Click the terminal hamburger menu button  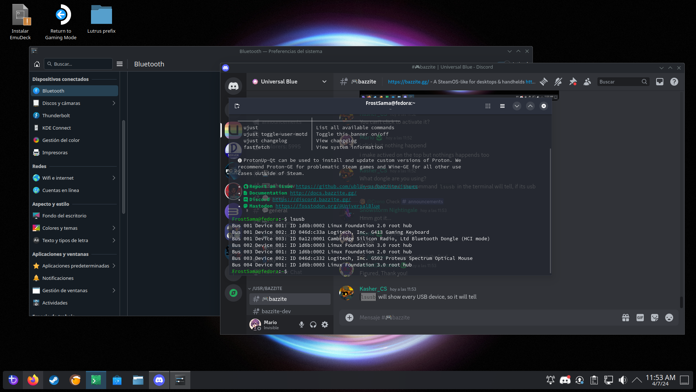point(502,106)
